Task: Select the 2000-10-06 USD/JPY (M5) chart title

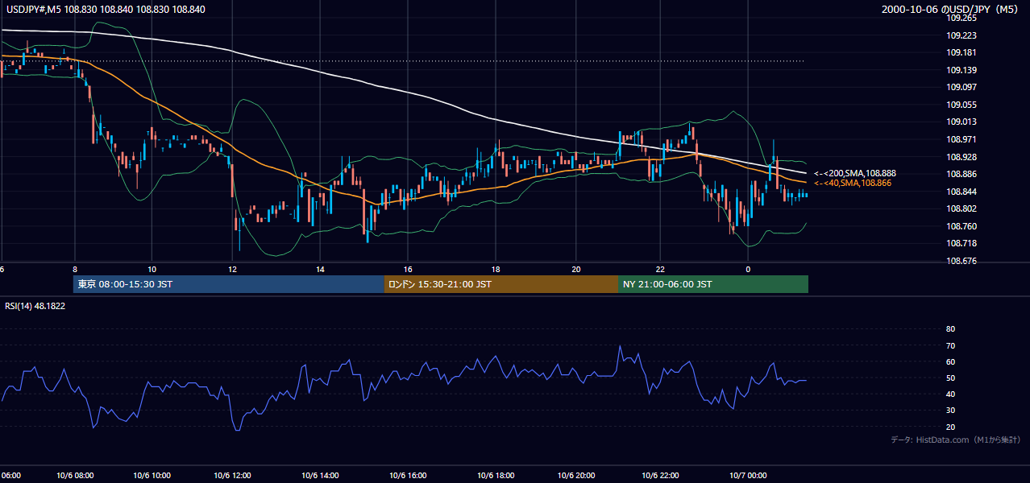Action: [951, 9]
